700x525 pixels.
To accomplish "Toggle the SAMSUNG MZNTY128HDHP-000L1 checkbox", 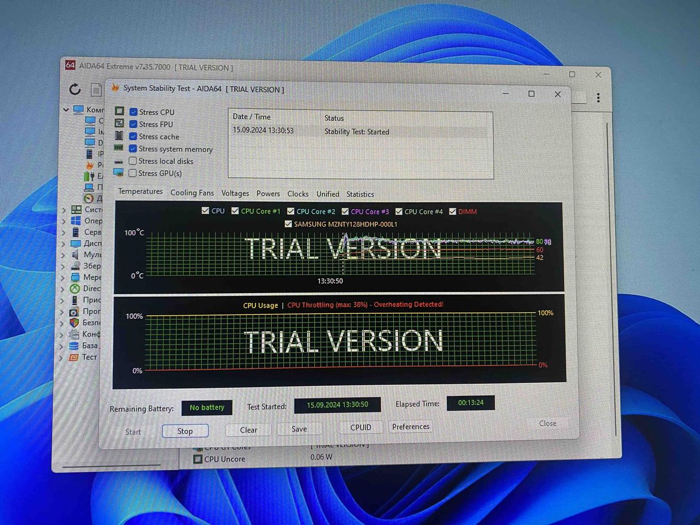I will point(288,224).
